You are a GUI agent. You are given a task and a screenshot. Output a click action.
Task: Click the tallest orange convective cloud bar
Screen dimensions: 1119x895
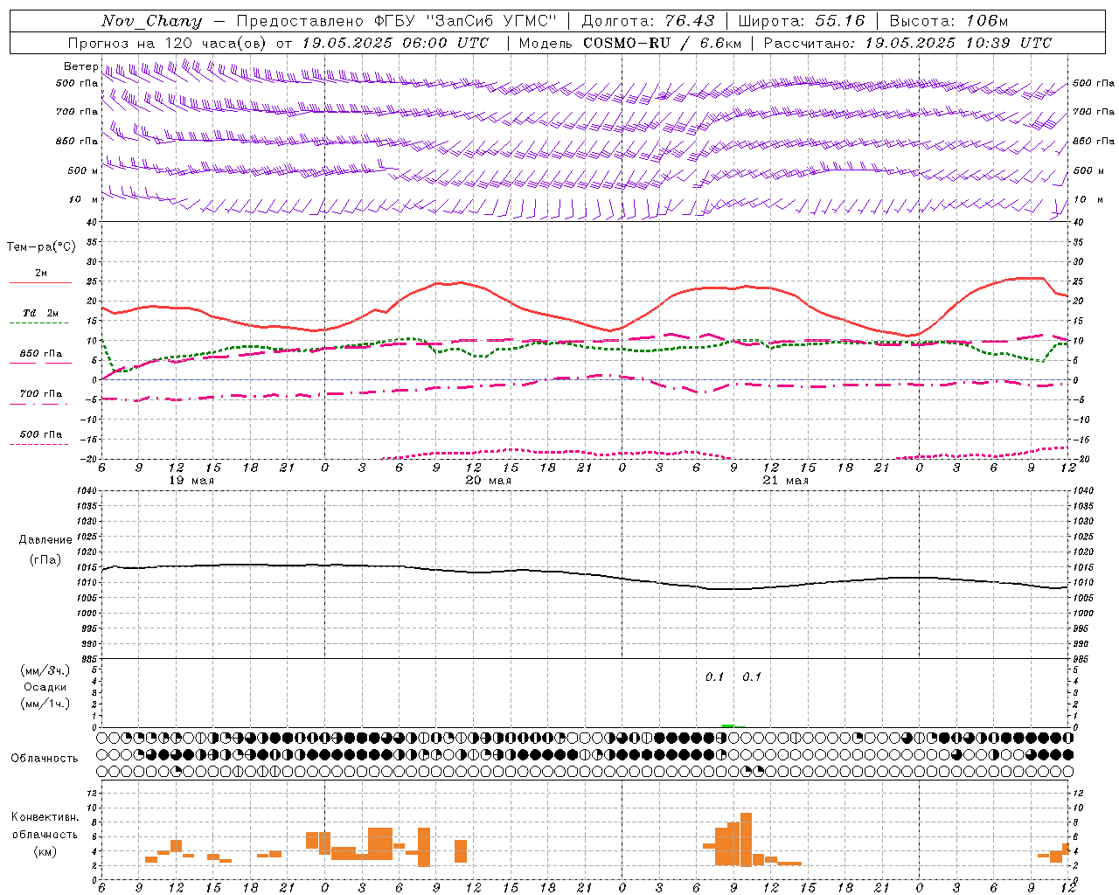[746, 839]
